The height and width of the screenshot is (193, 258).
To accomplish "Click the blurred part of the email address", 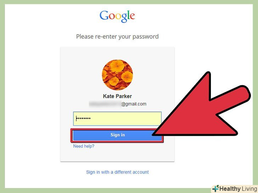I will pyautogui.click(x=105, y=104).
